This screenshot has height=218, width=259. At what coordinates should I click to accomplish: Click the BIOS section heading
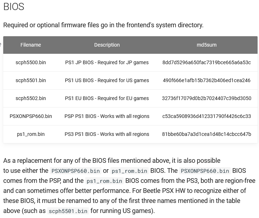pos(14,7)
